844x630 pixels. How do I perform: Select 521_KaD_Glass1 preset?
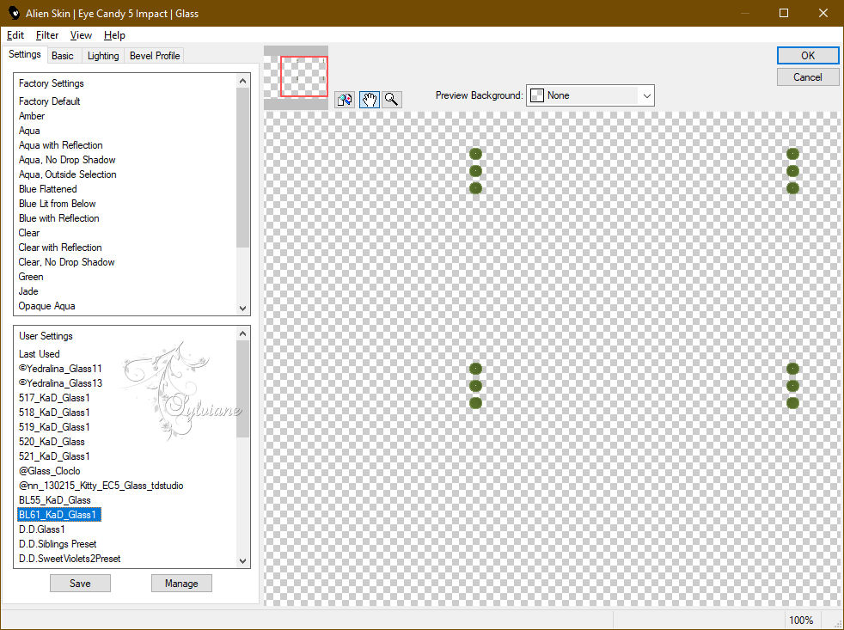click(54, 456)
